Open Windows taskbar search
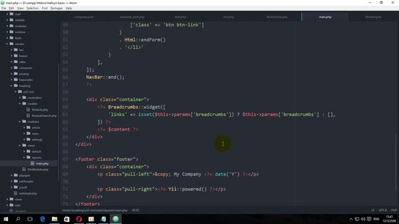Screen dimensions: 399x224 coord(18,219)
